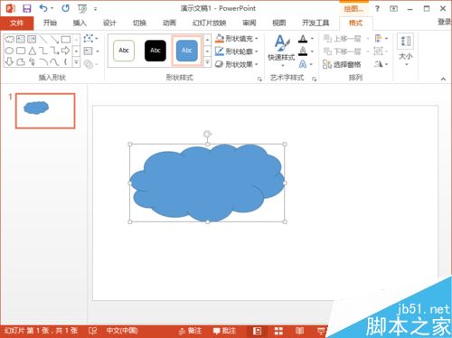Viewport: 452px width, 338px height.
Task: Choose the right block arrow shape
Action: tap(66, 51)
